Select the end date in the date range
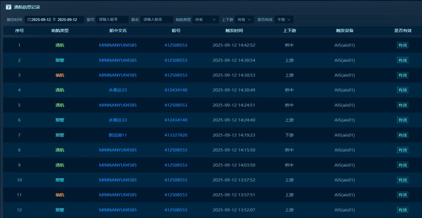 coord(67,20)
